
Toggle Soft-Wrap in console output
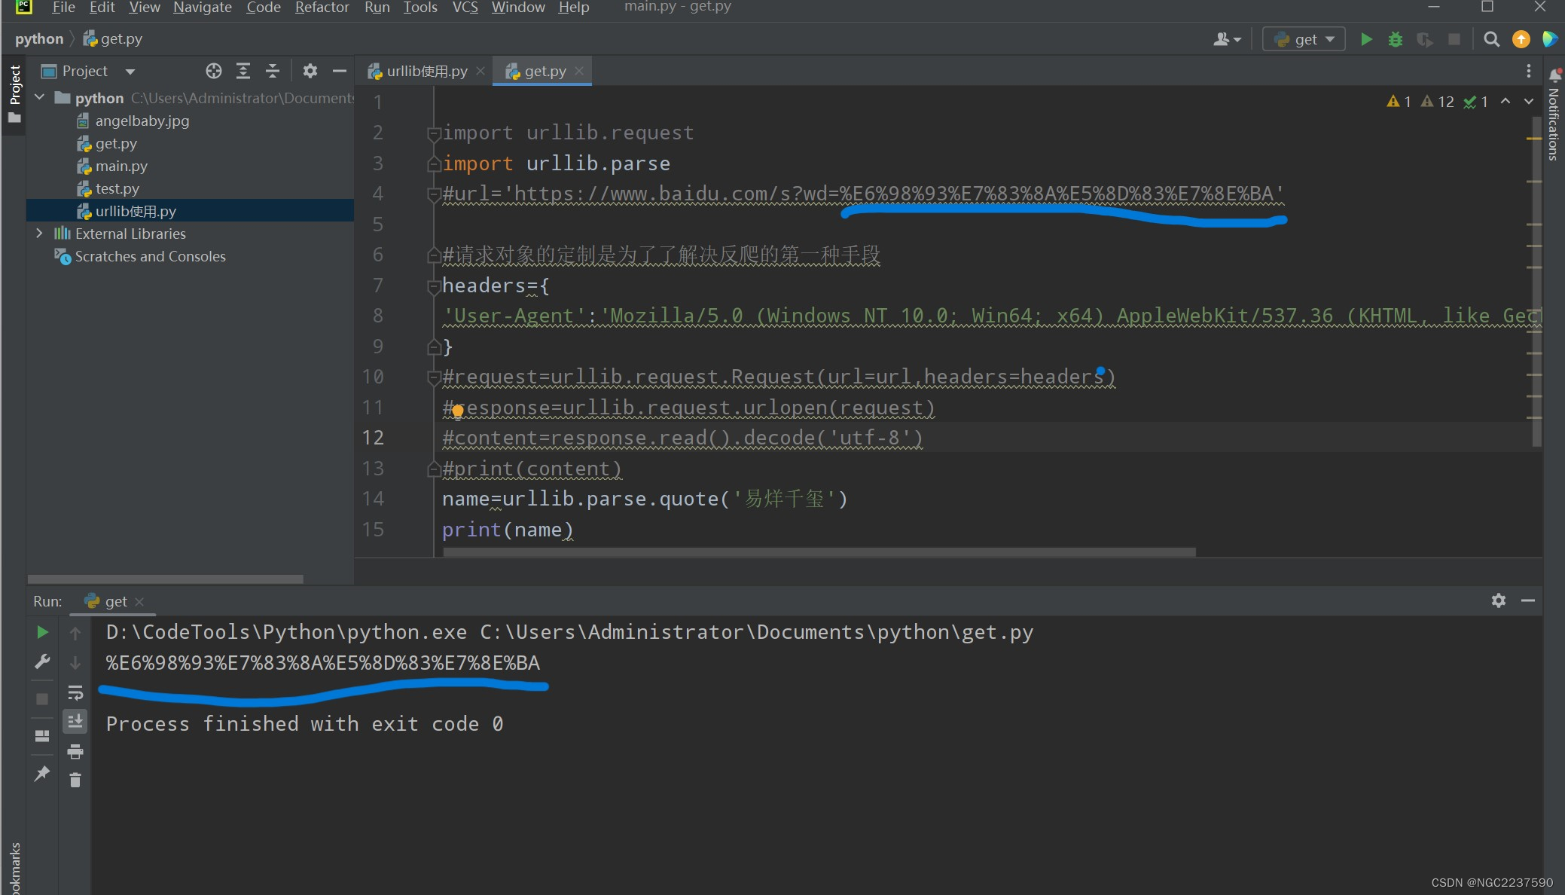[x=75, y=692]
